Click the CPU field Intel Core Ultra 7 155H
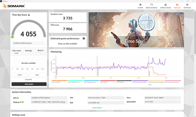Screen dimensions: 196x117 (106, 98)
